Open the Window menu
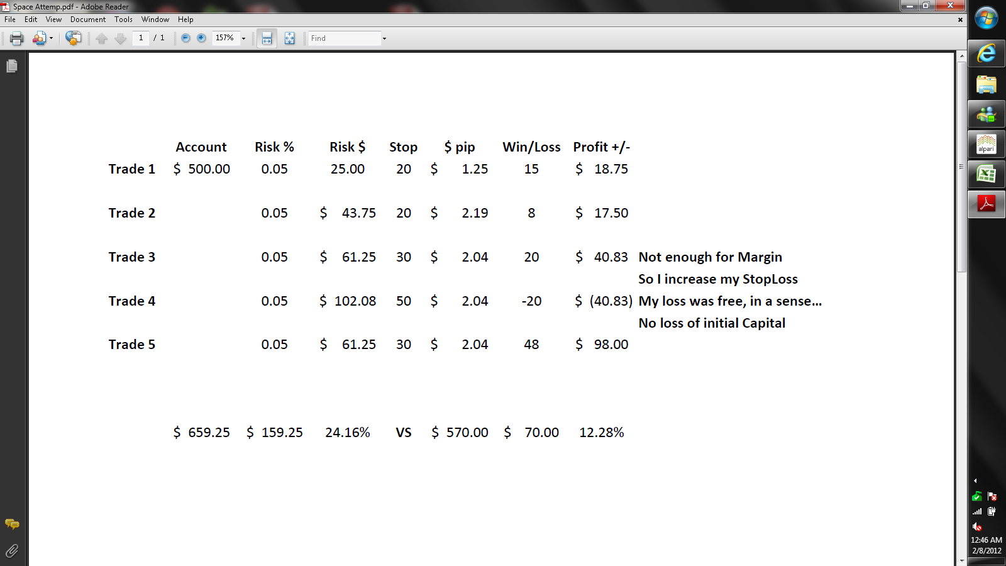 coord(155,19)
